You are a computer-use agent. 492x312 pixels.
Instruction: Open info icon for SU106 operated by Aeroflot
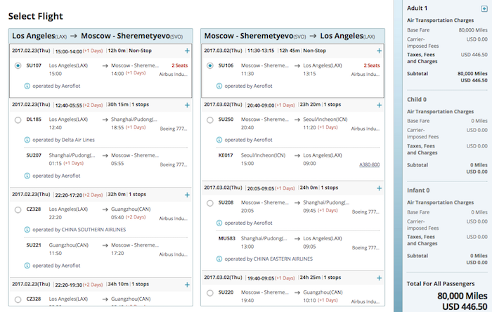pyautogui.click(x=219, y=86)
